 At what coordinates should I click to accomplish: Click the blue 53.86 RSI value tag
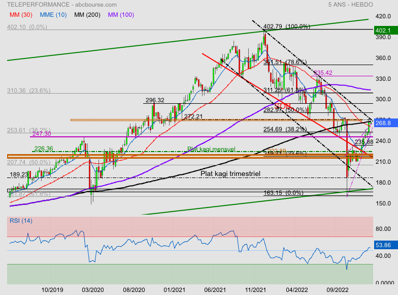(x=386, y=245)
